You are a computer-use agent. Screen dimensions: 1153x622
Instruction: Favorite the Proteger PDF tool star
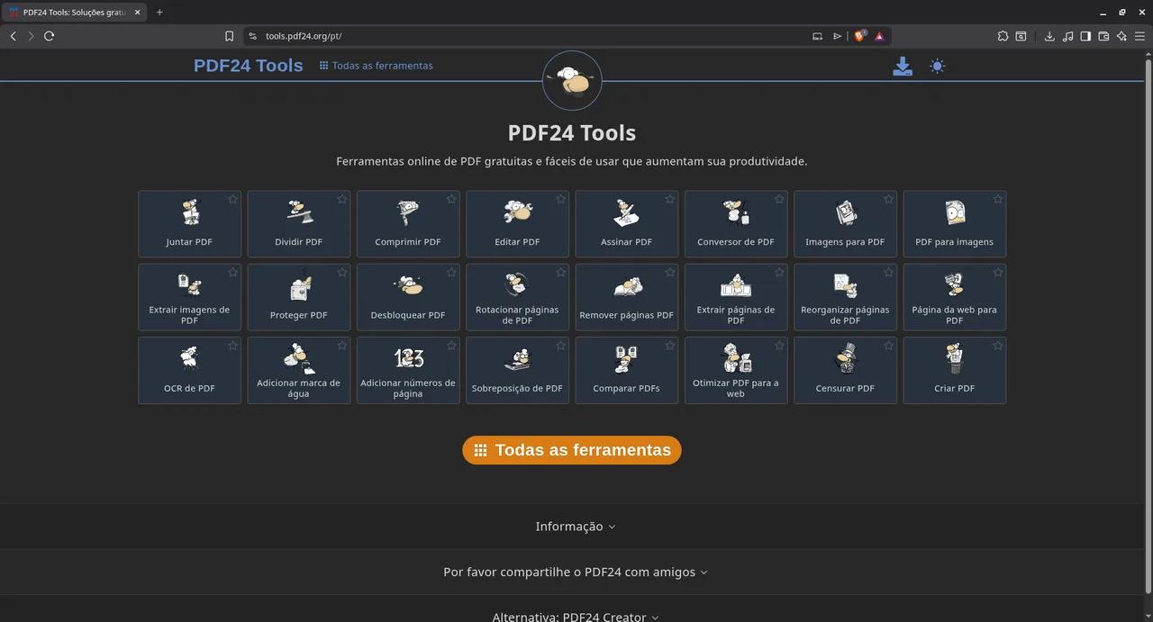click(x=342, y=272)
